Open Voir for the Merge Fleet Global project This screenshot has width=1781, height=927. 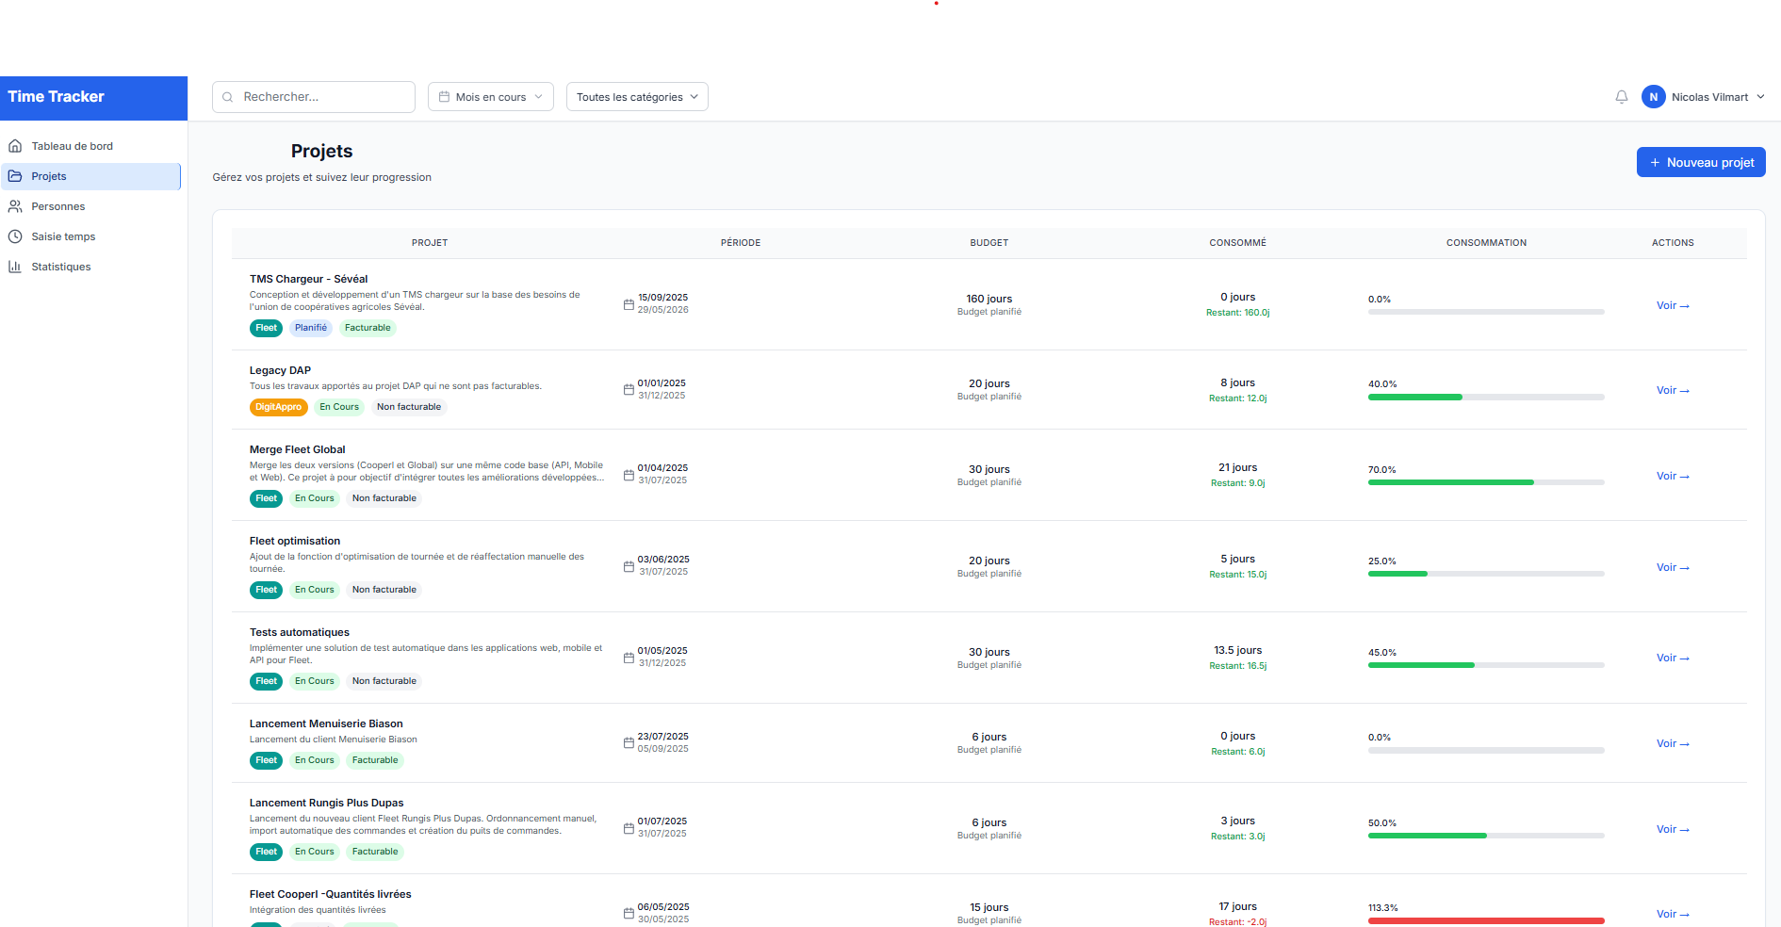coord(1672,476)
